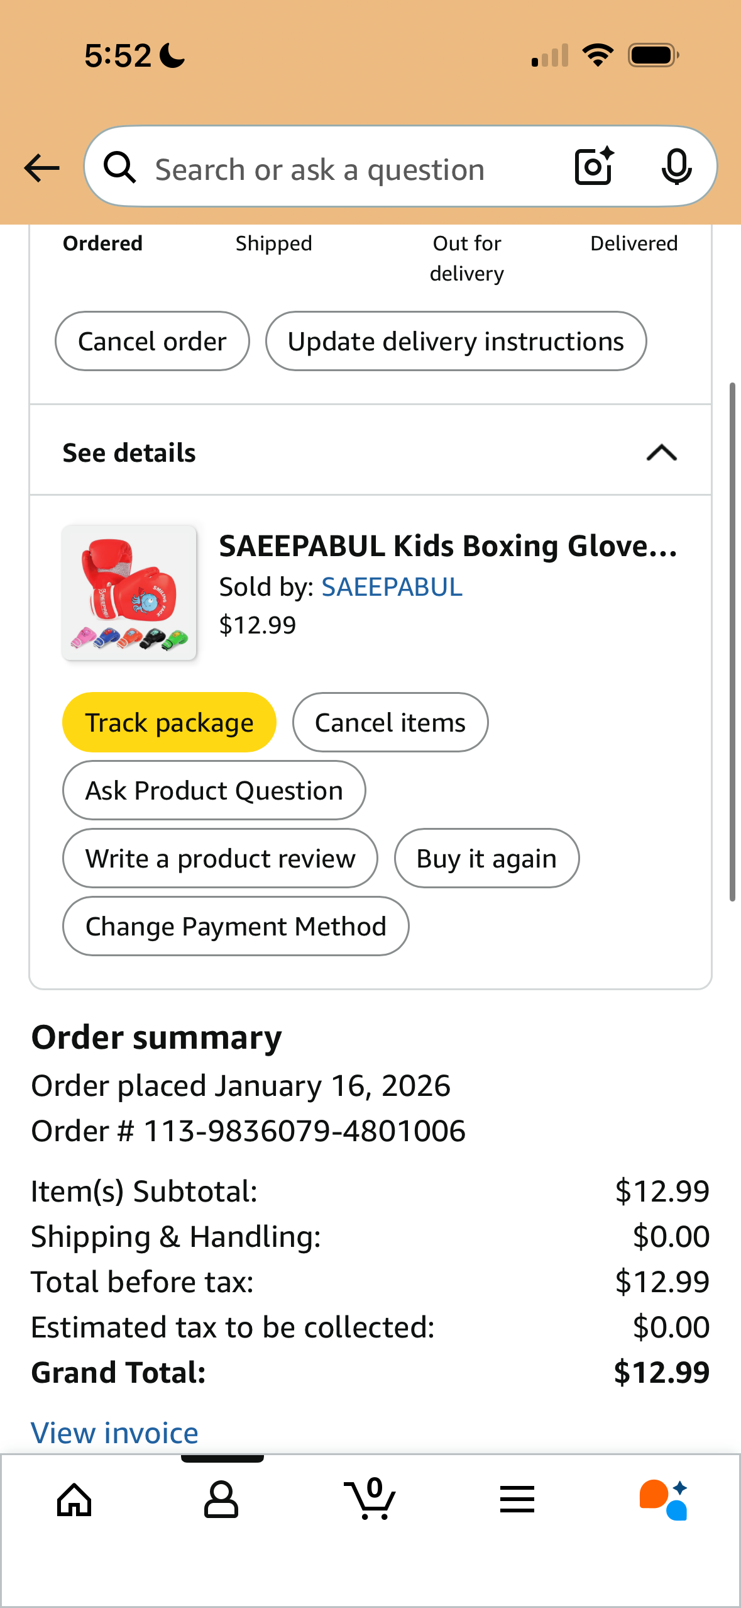Screen dimensions: 741x1608
Task: Tap the Cancel items button
Action: click(390, 723)
